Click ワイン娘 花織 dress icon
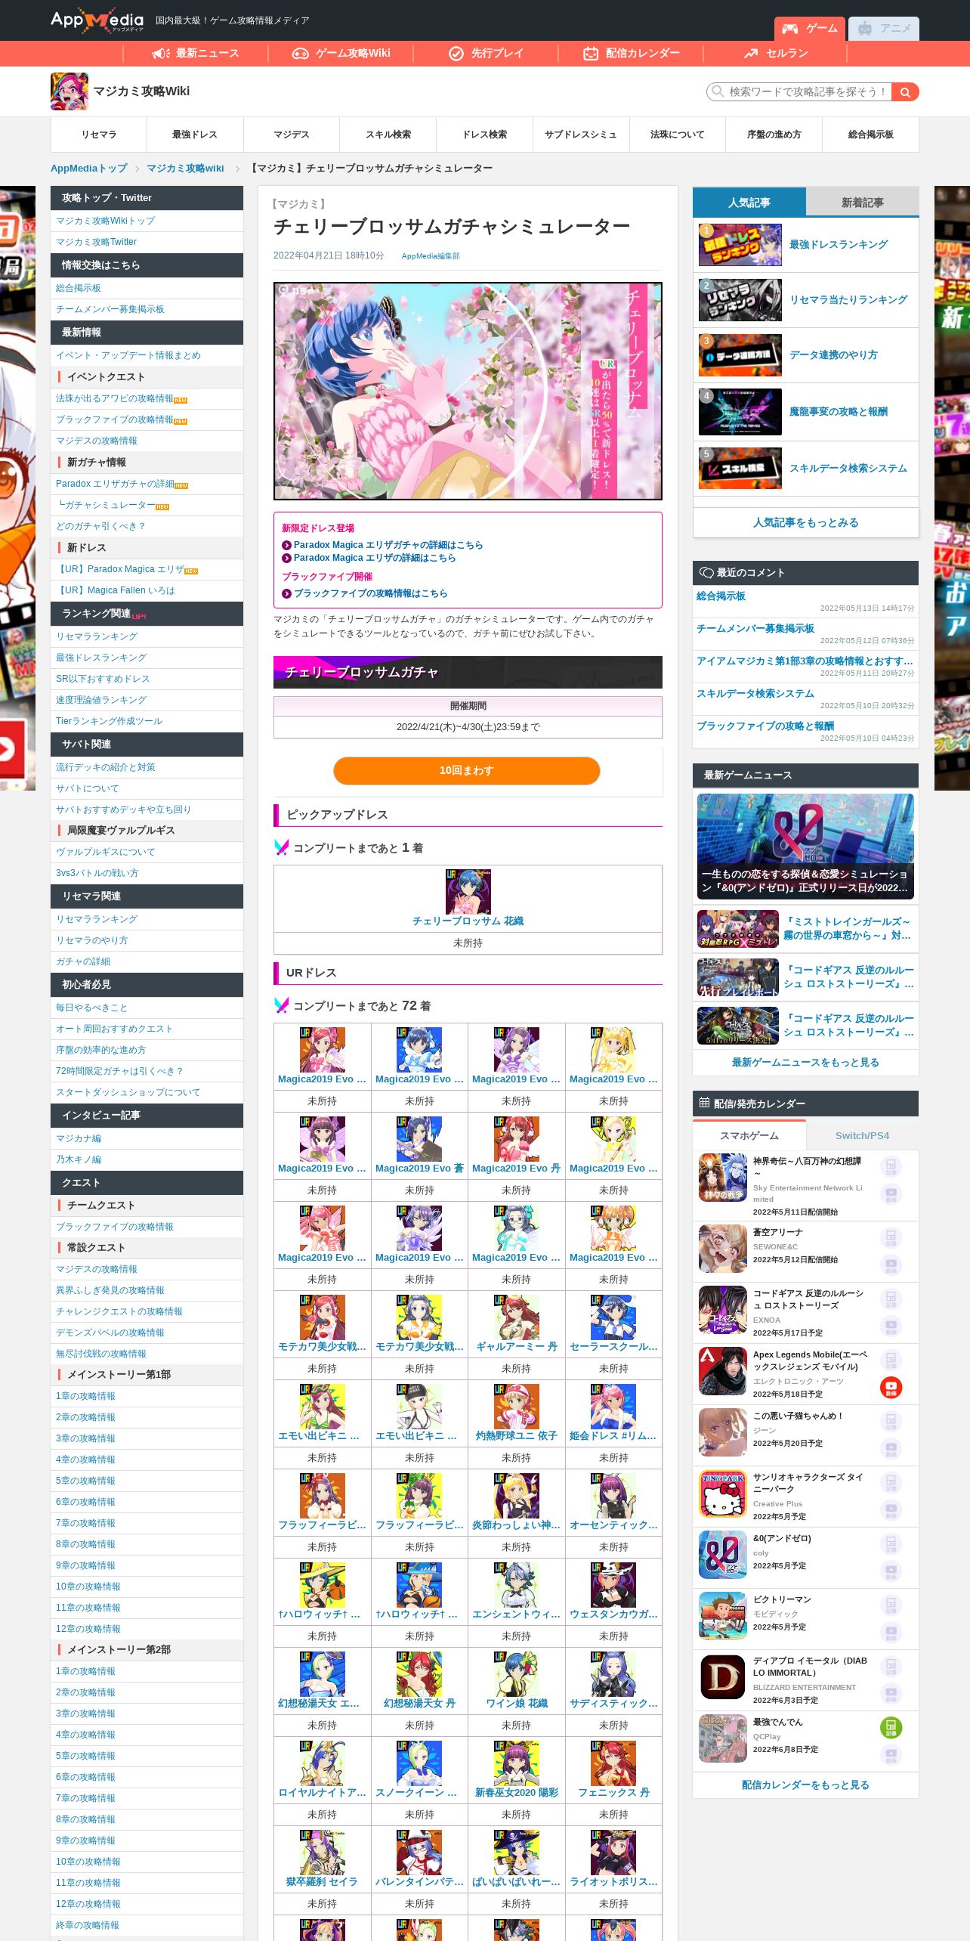970x1941 pixels. [x=517, y=1674]
